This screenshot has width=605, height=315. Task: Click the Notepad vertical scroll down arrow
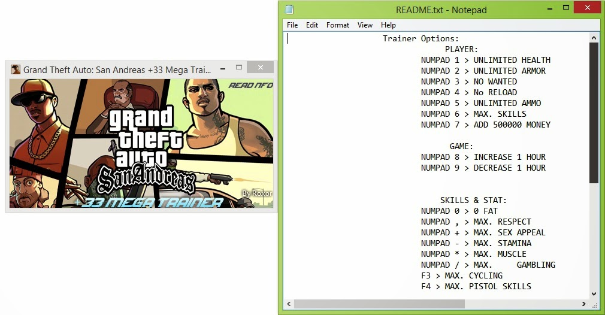pyautogui.click(x=594, y=294)
